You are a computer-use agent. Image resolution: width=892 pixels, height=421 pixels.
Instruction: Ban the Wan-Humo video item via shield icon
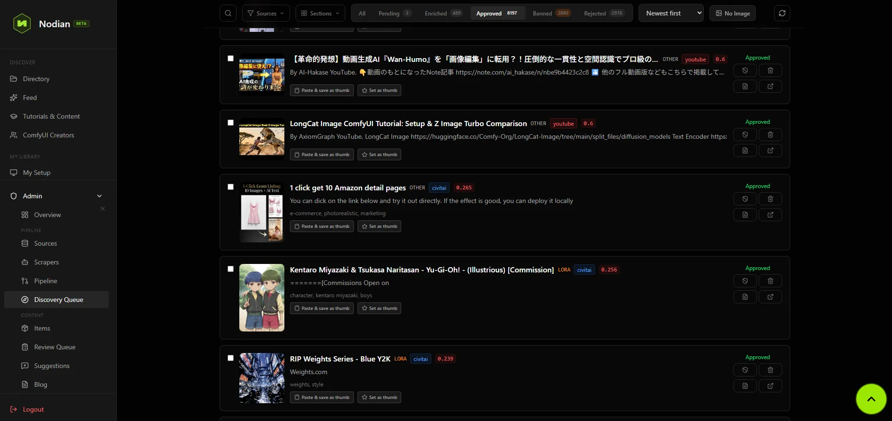(x=745, y=70)
